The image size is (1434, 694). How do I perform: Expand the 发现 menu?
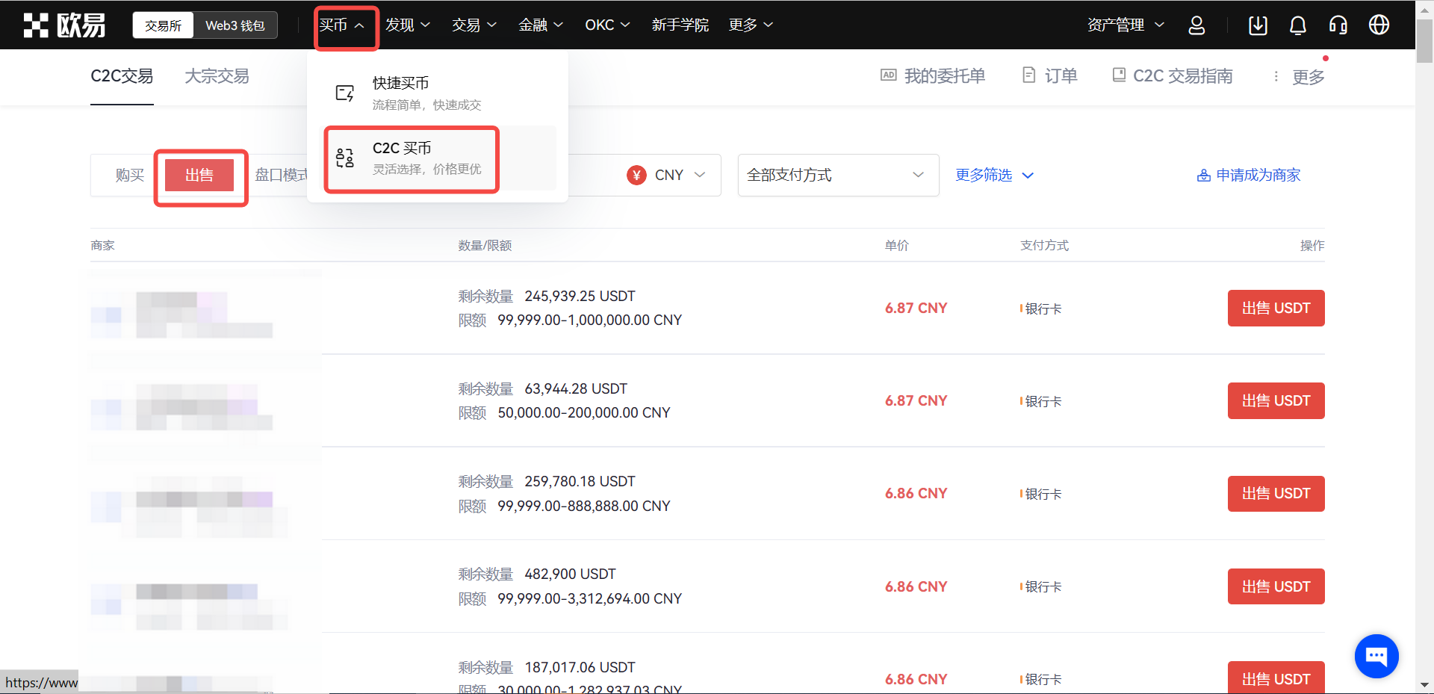coord(408,25)
